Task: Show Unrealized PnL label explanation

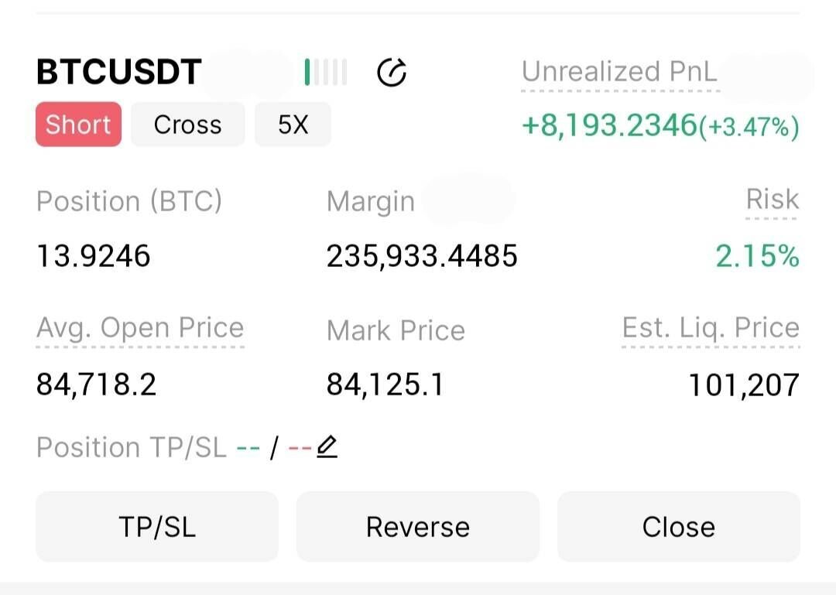Action: 619,72
